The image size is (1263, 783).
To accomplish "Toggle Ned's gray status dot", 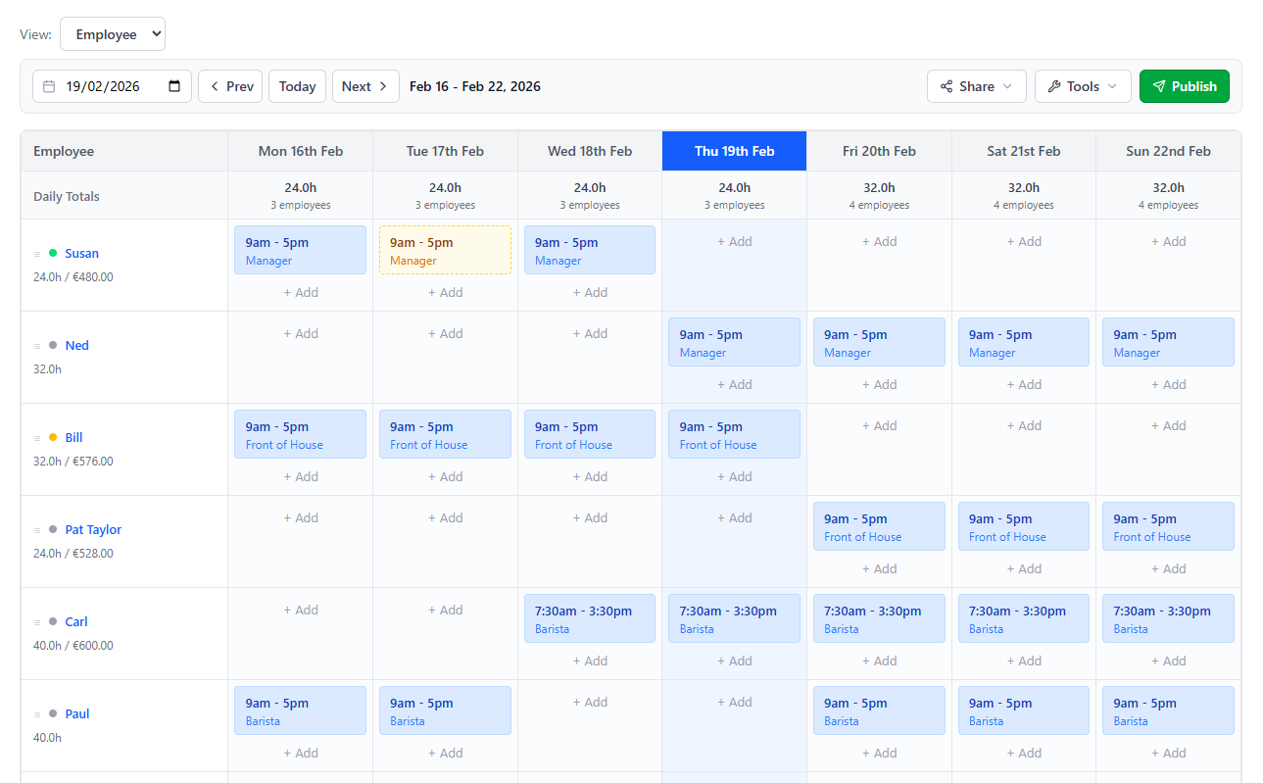I will [x=54, y=345].
